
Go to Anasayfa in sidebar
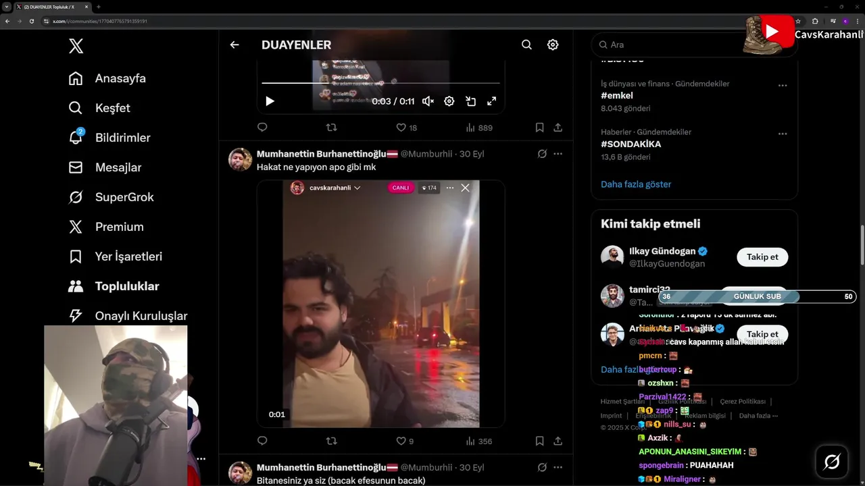[x=107, y=78]
